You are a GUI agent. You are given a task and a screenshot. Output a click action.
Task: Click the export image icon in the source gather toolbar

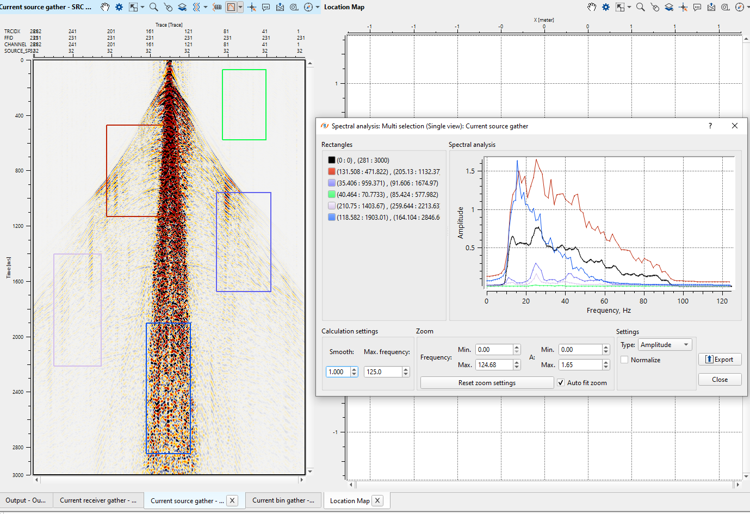280,7
